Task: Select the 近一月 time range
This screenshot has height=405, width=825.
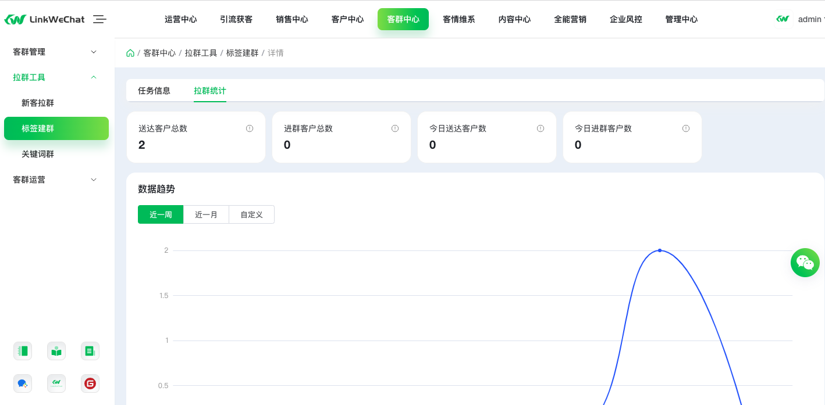Action: (x=206, y=214)
